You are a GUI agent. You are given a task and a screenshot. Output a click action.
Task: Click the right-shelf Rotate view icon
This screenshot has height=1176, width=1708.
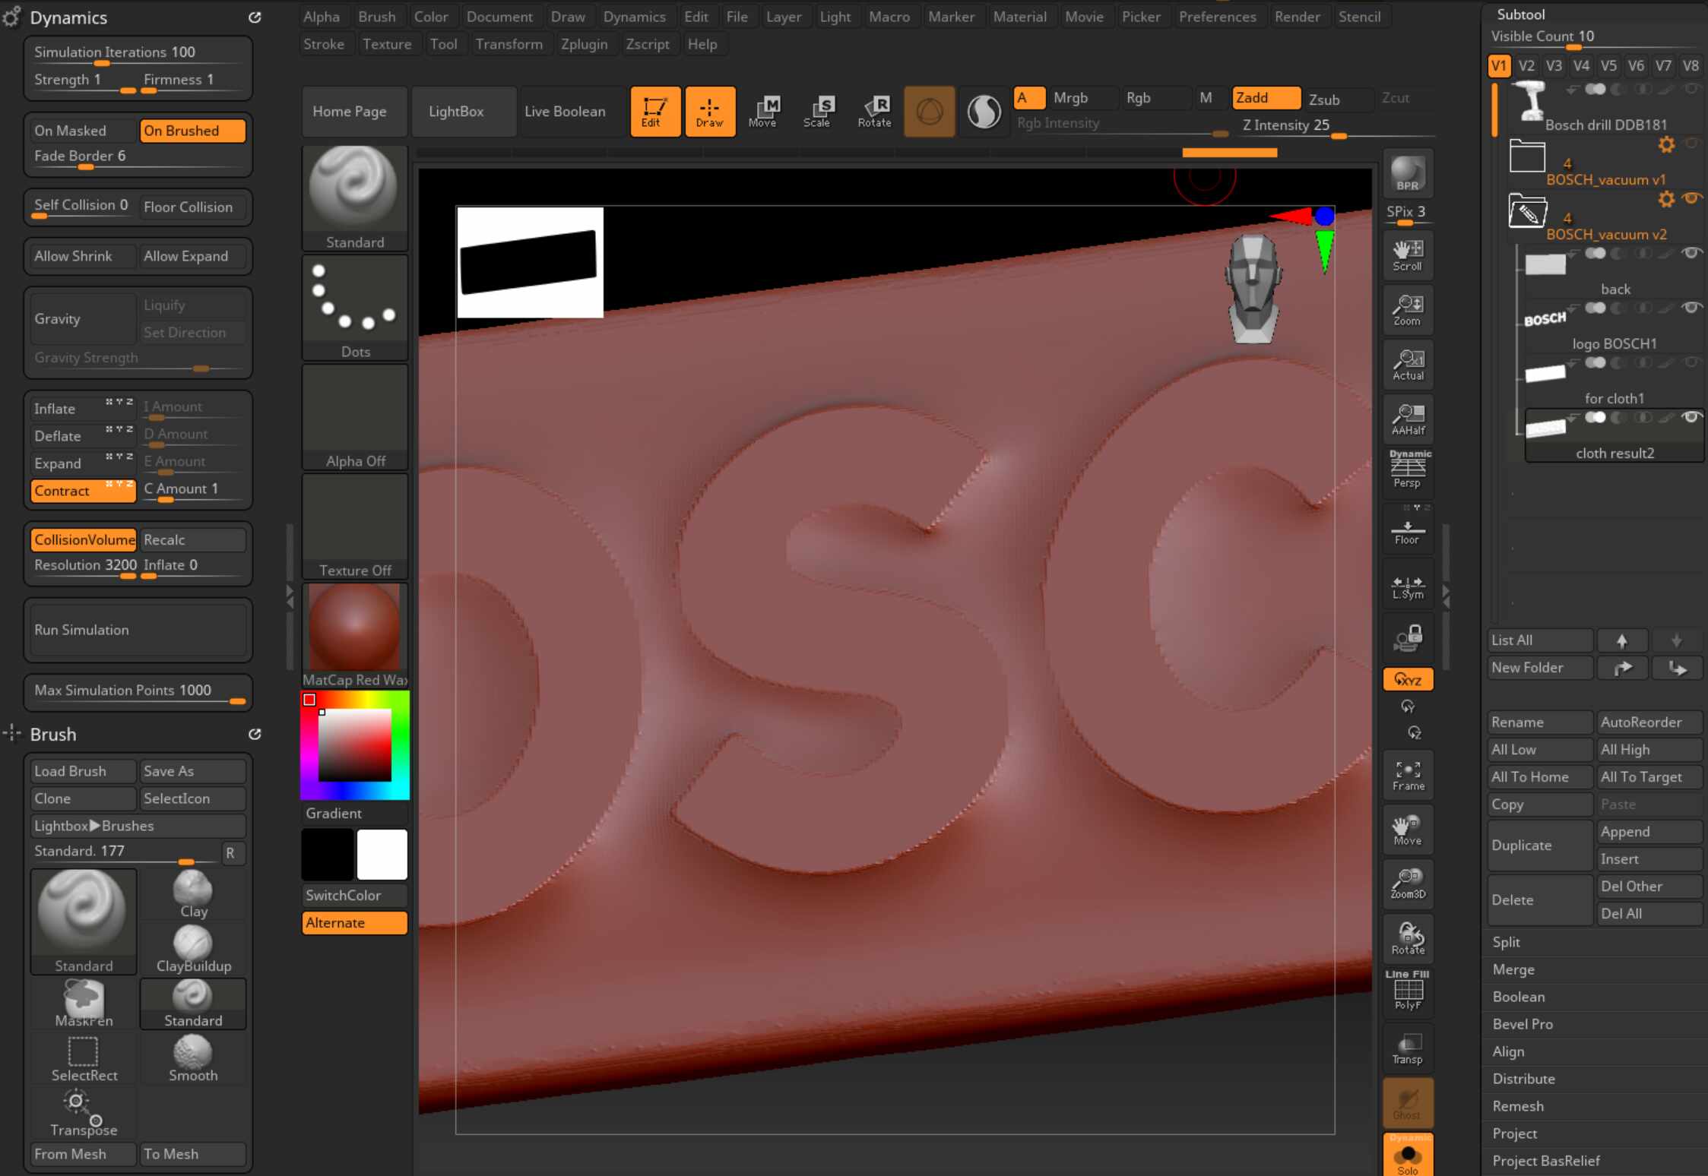pos(1408,939)
